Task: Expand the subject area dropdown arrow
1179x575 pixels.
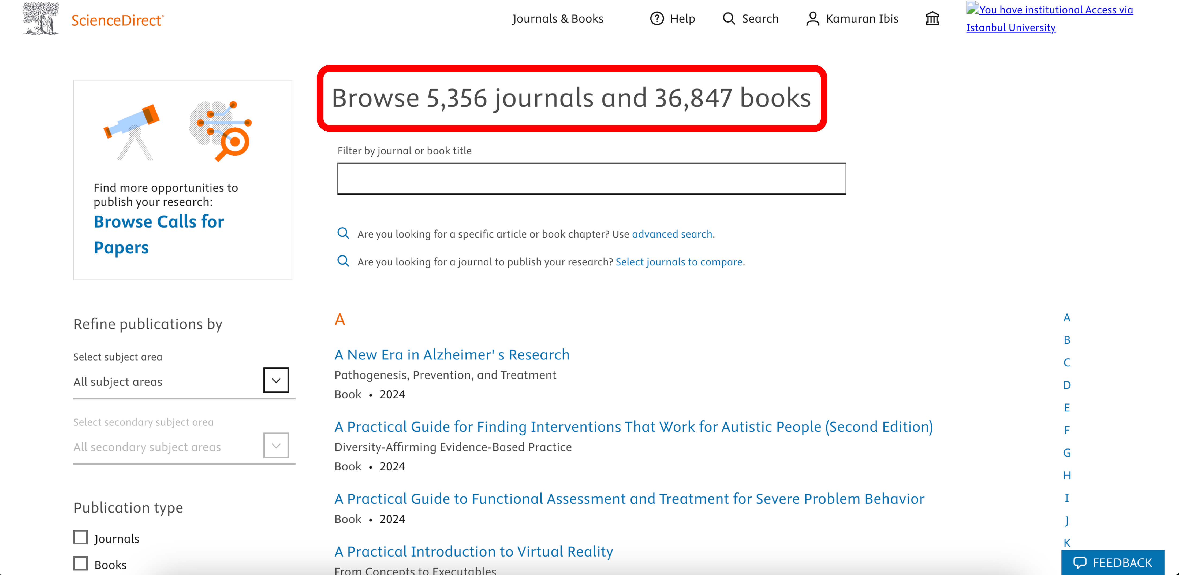Action: tap(276, 380)
